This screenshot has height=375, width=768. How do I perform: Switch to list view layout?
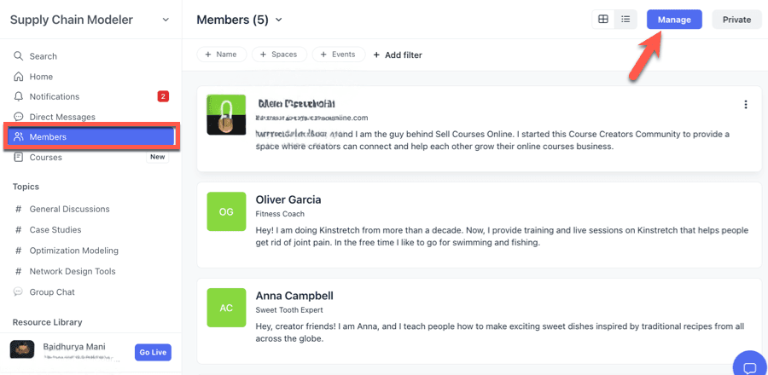[x=625, y=20]
